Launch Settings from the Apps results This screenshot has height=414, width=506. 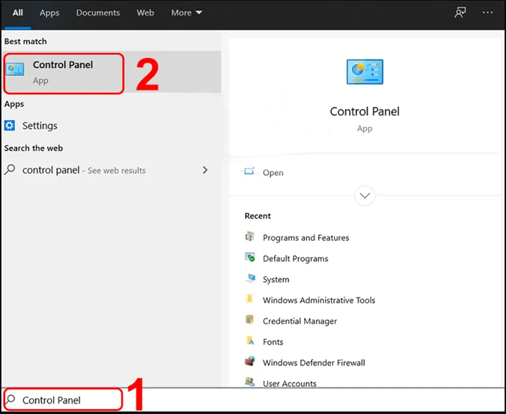[39, 126]
